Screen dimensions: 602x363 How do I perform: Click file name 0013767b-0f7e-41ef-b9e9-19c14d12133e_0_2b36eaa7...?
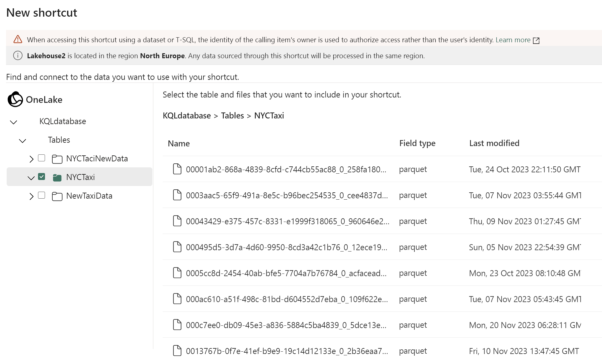pyautogui.click(x=287, y=351)
